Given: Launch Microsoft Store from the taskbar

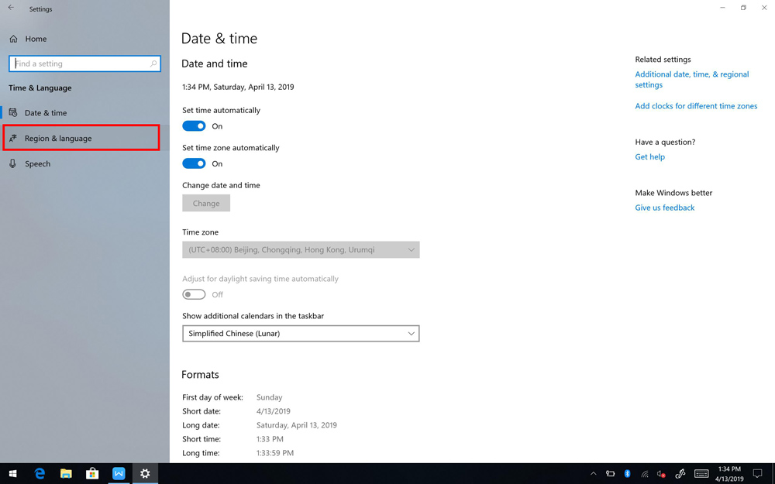Looking at the screenshot, I should [x=92, y=473].
